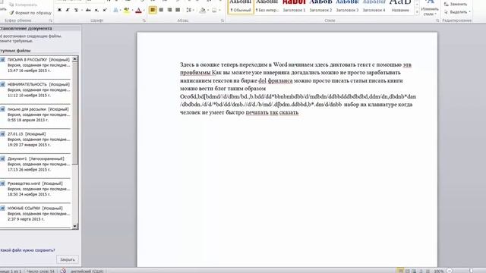Open shading color dropdown arrow
Screen dimensions: 486x273
pos(208,10)
